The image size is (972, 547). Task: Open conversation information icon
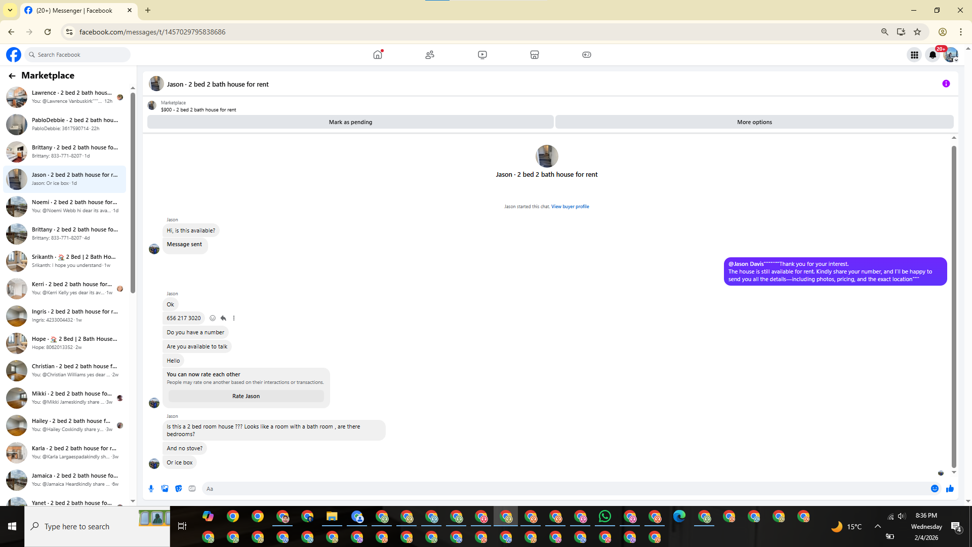pos(946,84)
